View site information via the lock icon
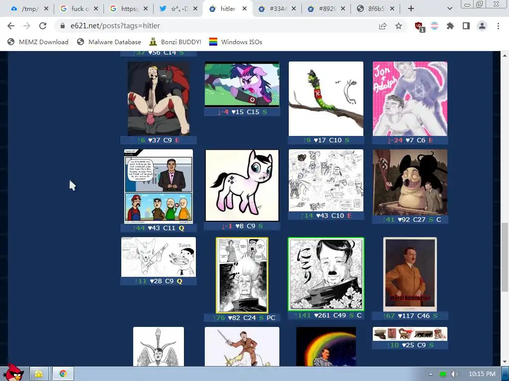 point(62,26)
